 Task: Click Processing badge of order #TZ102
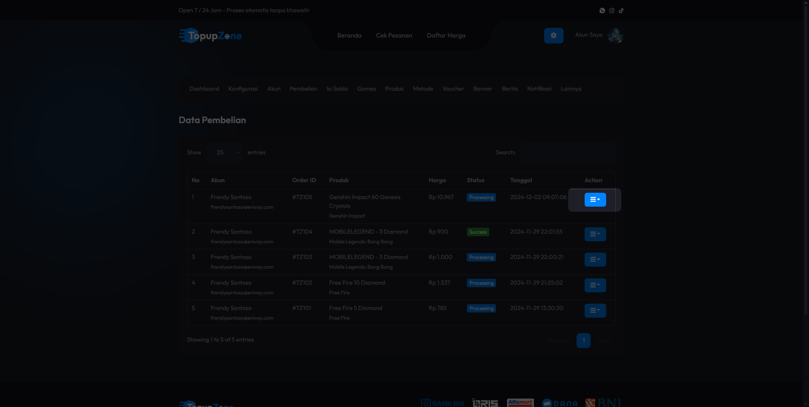(481, 283)
